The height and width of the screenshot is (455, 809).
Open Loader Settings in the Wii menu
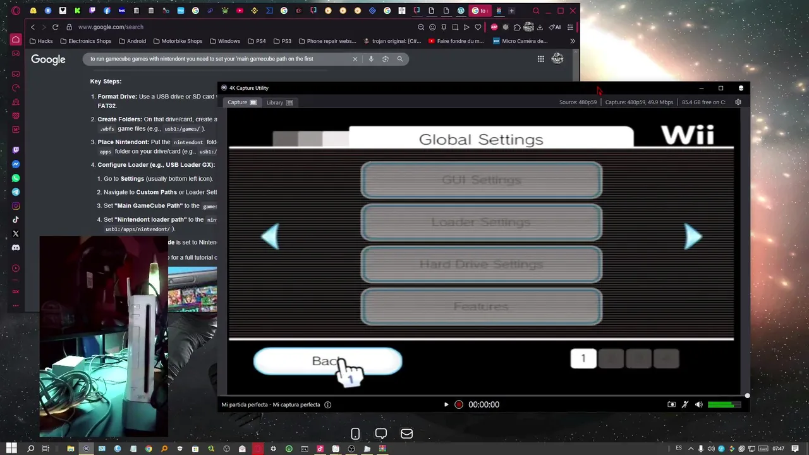481,222
